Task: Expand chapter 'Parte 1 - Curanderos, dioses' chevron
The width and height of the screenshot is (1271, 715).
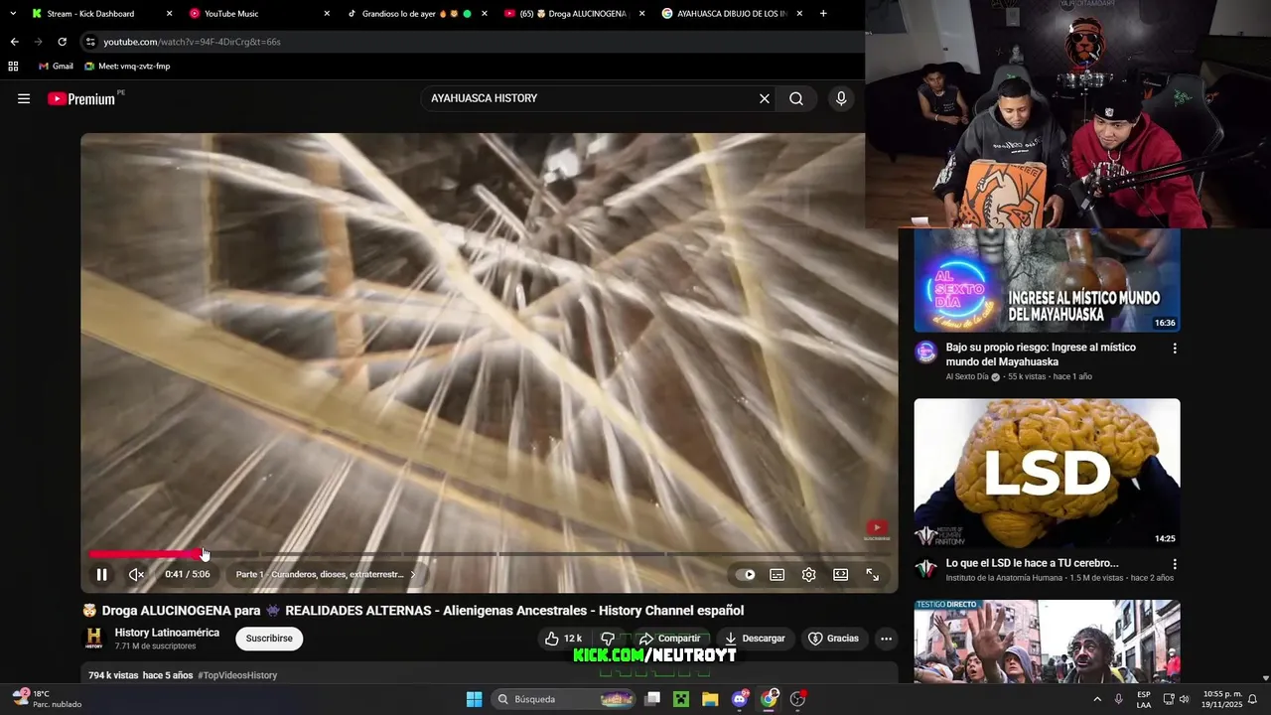Action: coord(413,574)
